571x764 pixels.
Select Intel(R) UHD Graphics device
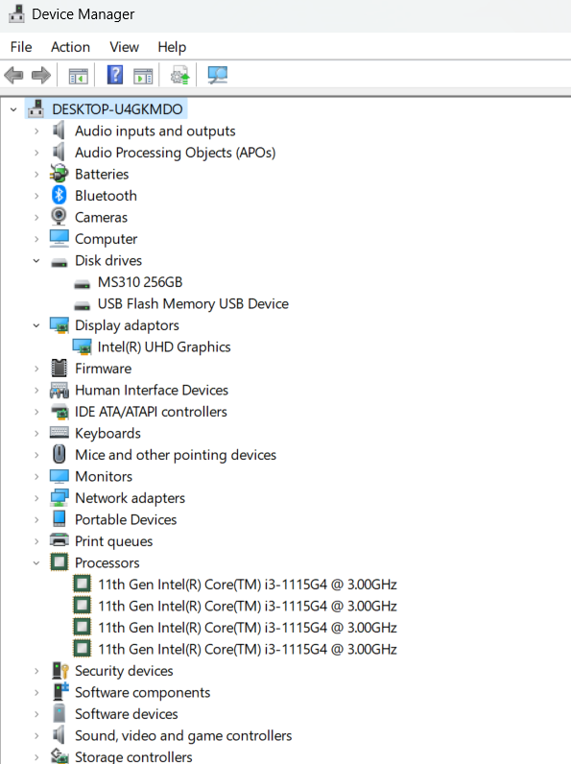click(164, 346)
